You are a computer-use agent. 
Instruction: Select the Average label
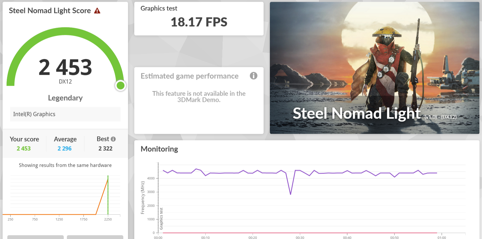(65, 139)
